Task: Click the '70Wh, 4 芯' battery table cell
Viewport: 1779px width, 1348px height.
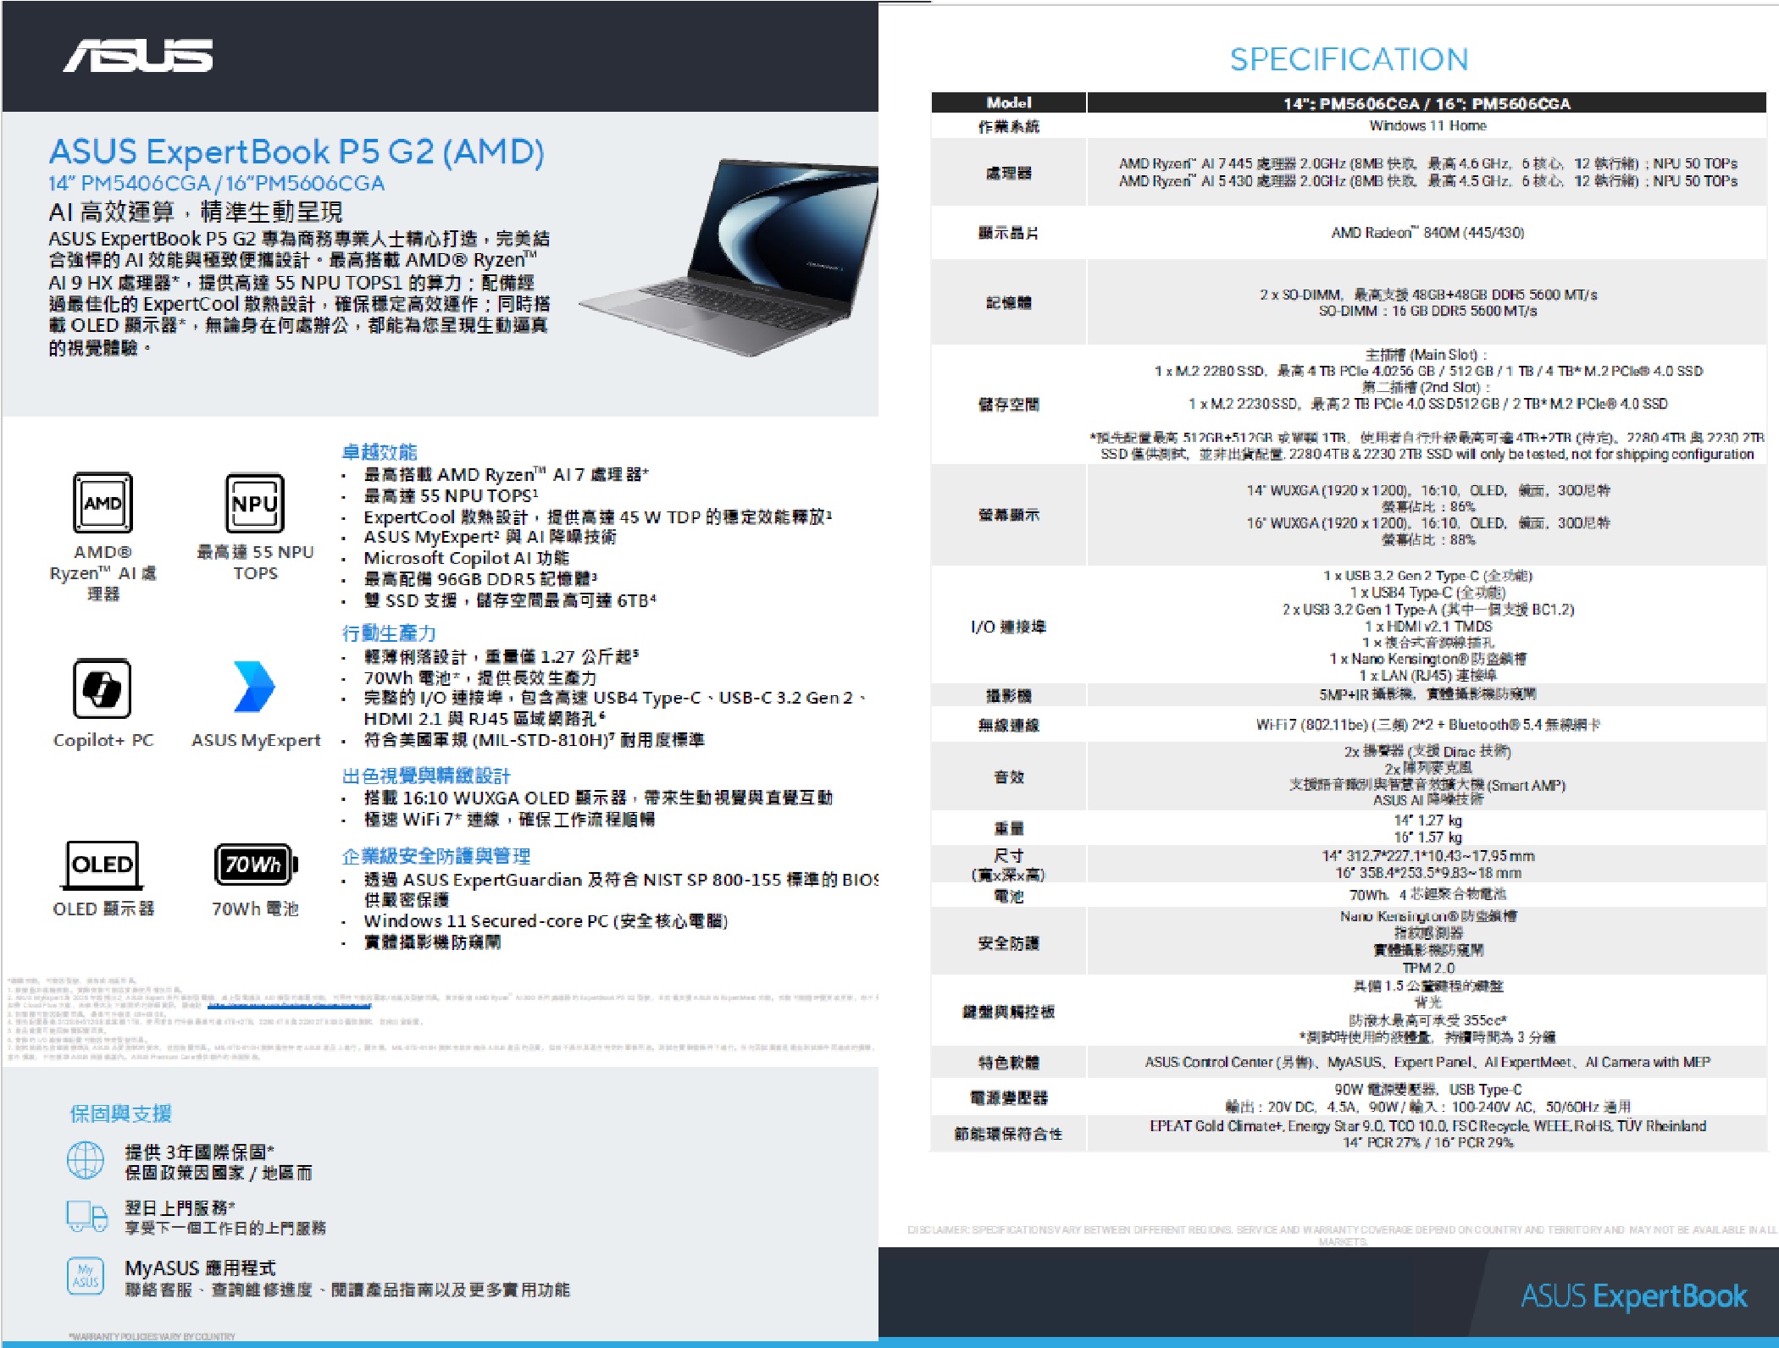Action: [x=1428, y=894]
